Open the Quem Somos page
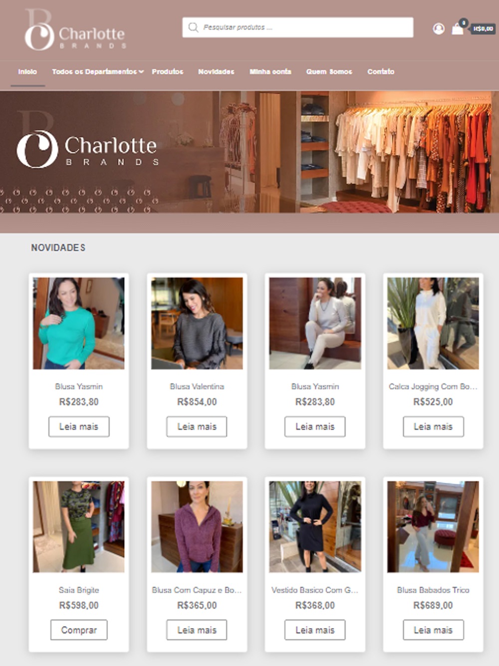Image resolution: width=499 pixels, height=666 pixels. point(329,71)
